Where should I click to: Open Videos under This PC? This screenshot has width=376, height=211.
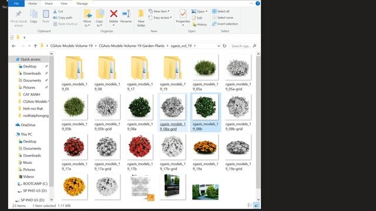tap(28, 176)
